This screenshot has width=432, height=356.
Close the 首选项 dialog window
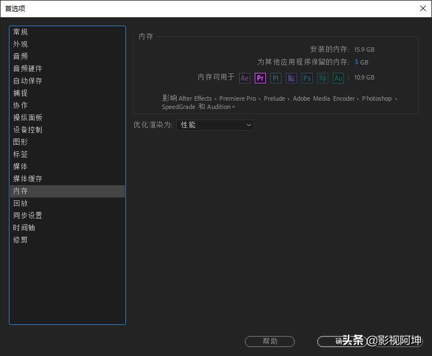click(x=423, y=8)
